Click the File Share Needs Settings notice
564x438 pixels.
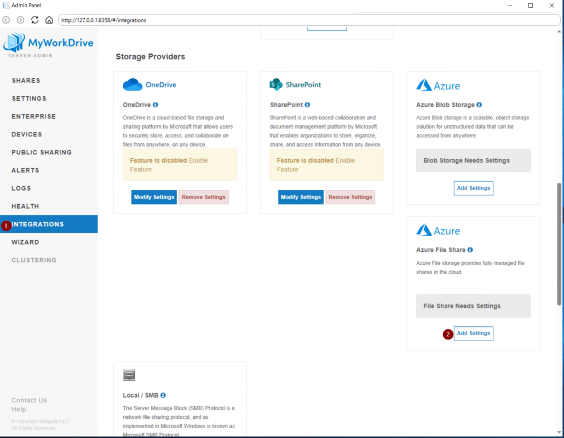473,306
